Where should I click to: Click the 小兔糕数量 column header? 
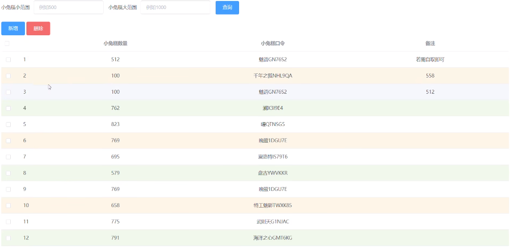pyautogui.click(x=115, y=43)
